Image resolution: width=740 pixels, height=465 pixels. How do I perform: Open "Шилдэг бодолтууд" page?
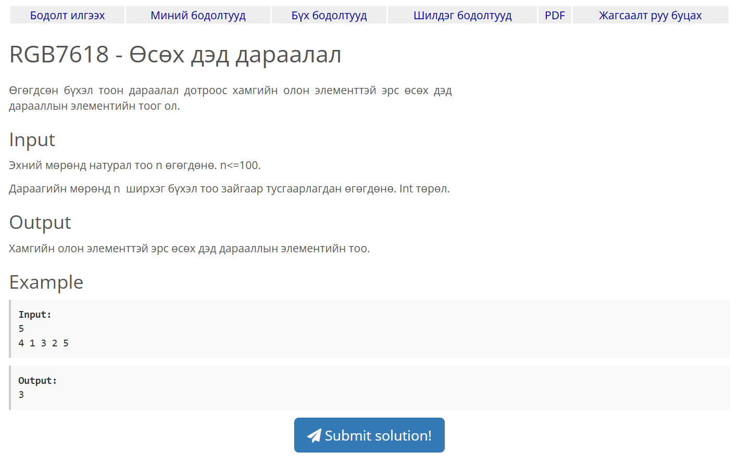pos(461,15)
